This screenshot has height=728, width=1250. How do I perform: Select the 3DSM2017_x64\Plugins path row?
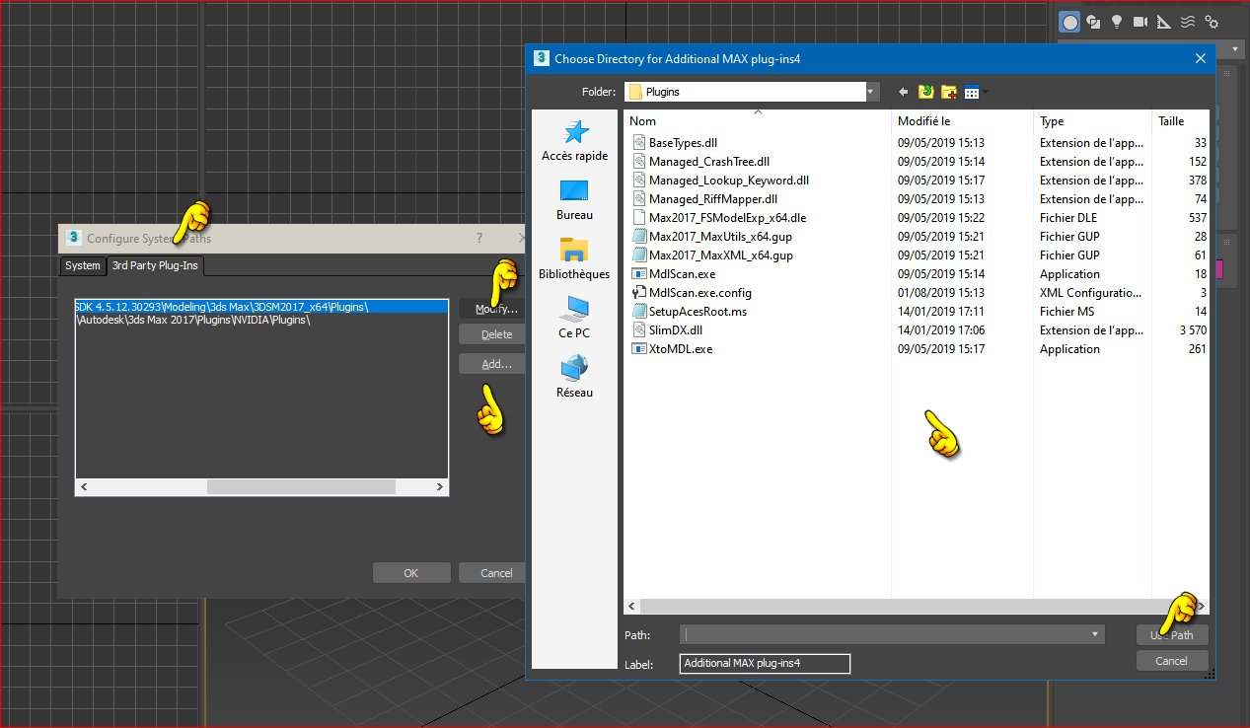point(261,307)
